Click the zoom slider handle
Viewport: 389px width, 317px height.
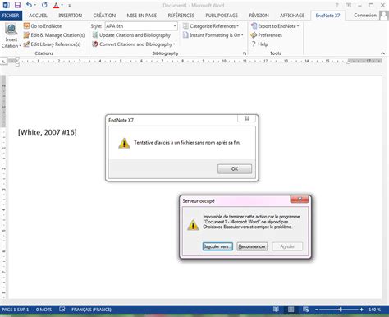pos(341,310)
